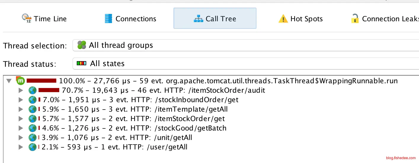This screenshot has width=419, height=163.
Task: Expand the /itemStockOrder/audit tree node
Action: 20,90
